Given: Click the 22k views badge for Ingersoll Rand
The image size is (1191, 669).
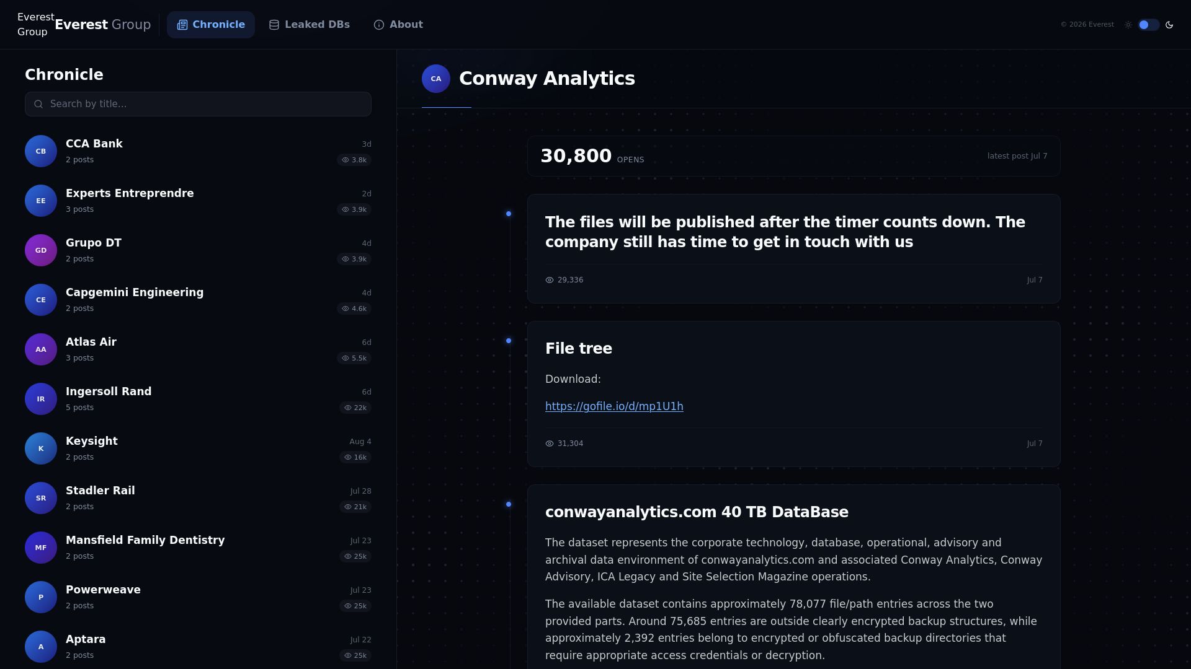Looking at the screenshot, I should click(x=355, y=408).
